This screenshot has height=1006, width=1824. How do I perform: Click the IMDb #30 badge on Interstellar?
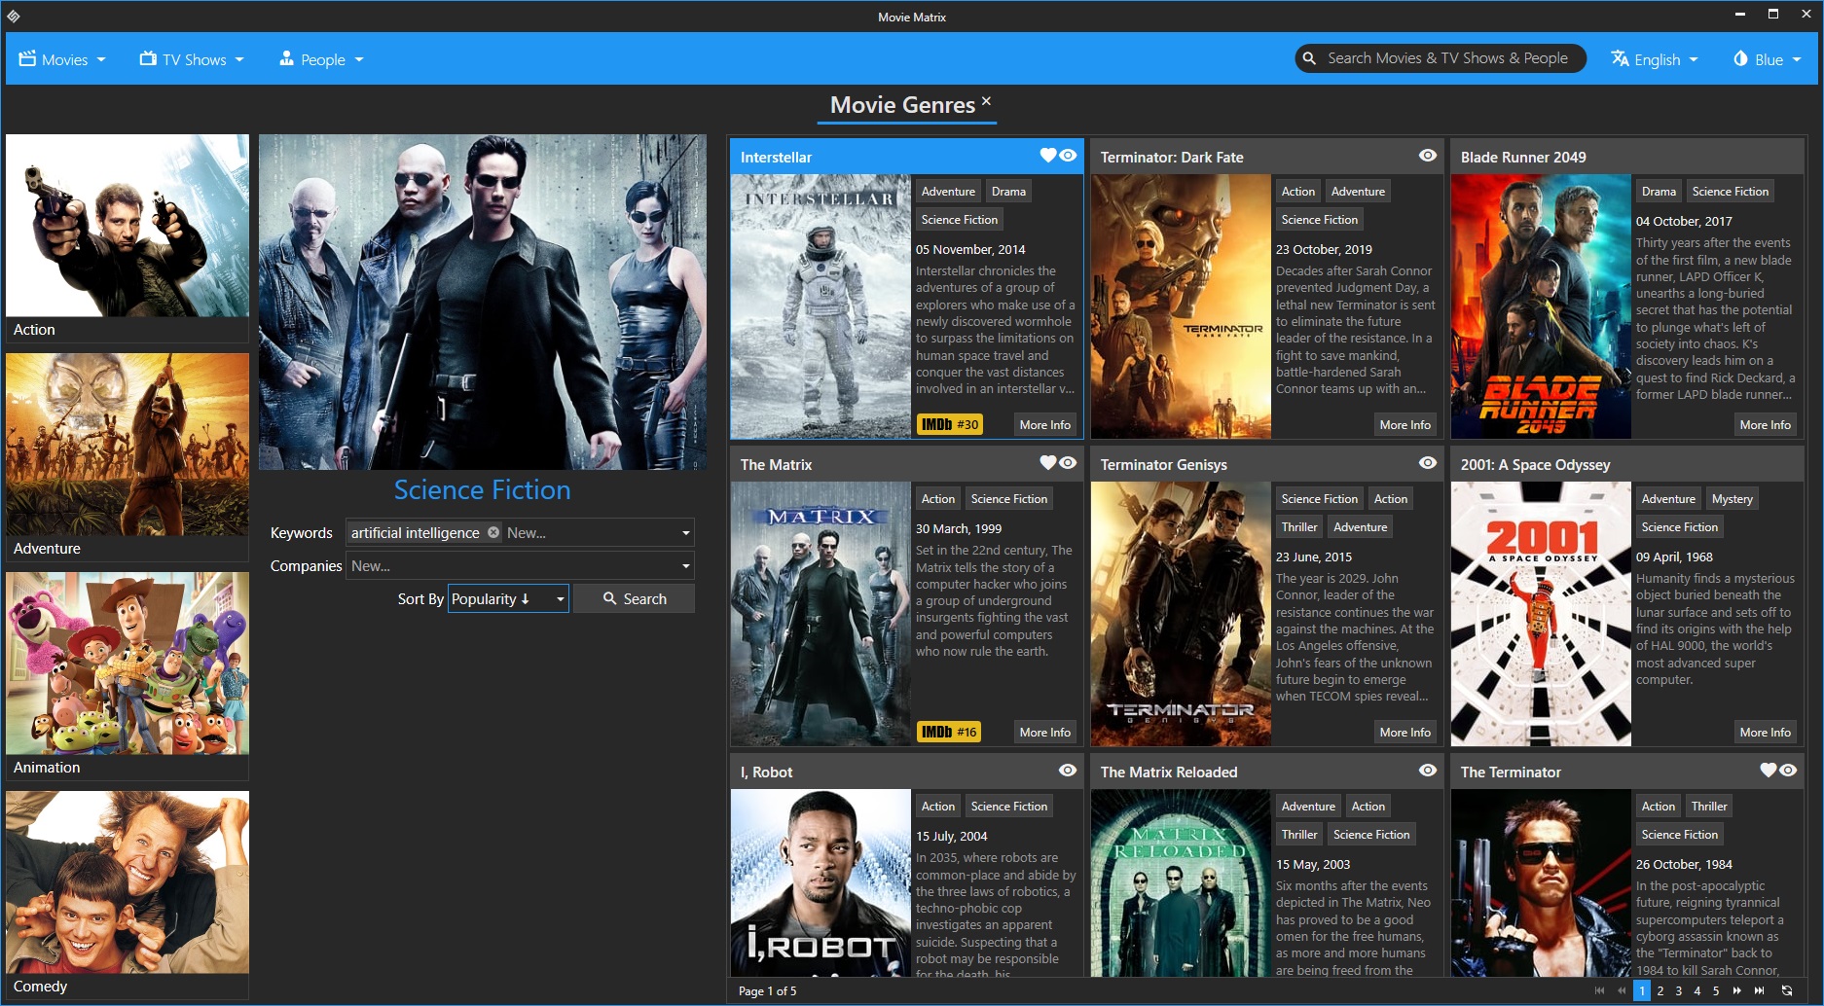point(950,425)
